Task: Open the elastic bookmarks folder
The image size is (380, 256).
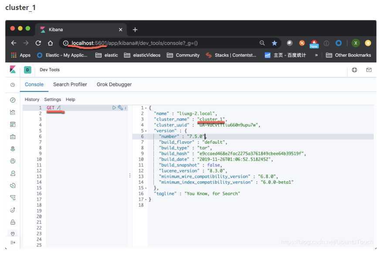Action: pos(107,55)
